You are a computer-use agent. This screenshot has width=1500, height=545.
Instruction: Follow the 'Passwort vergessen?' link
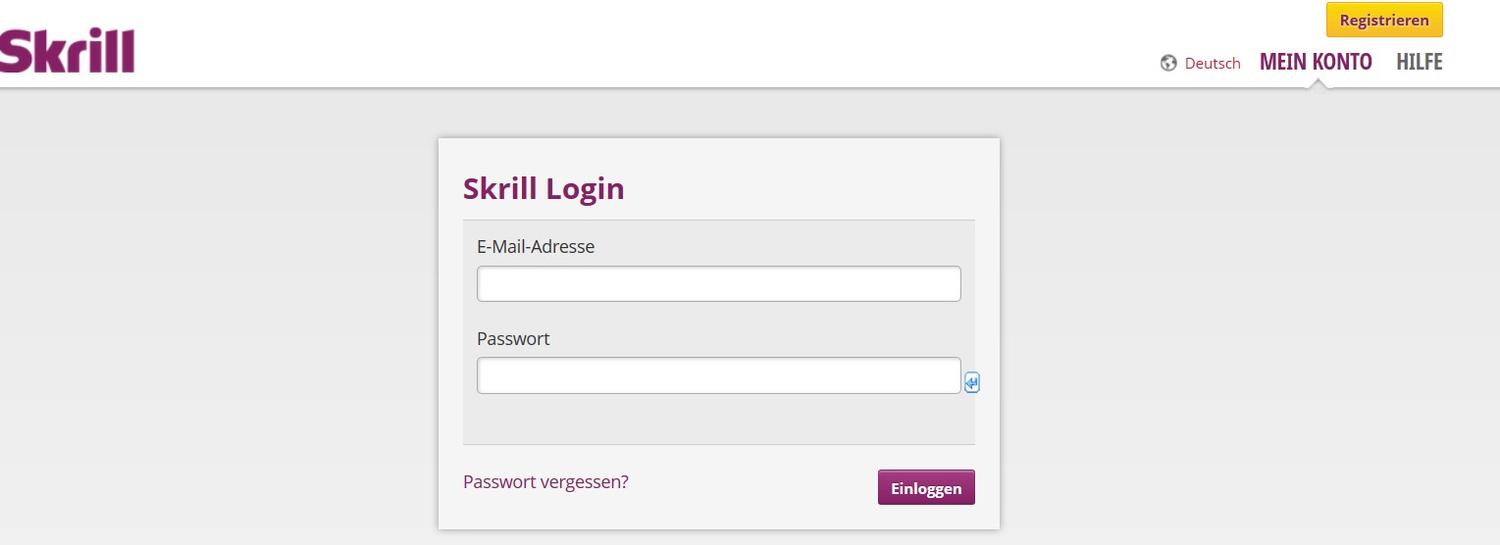click(x=545, y=481)
